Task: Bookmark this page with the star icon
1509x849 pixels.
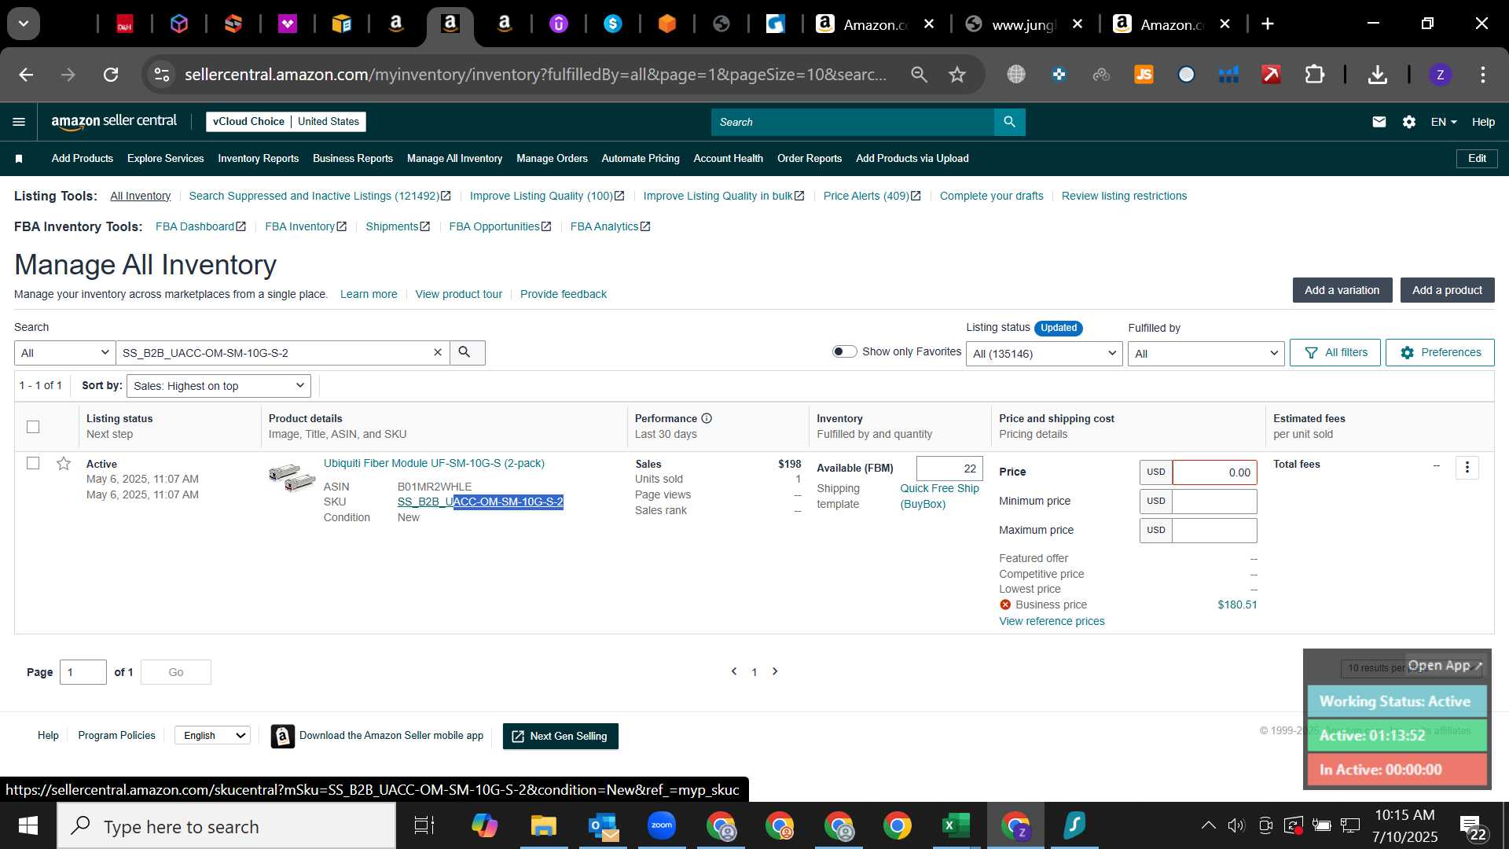Action: pos(956,75)
